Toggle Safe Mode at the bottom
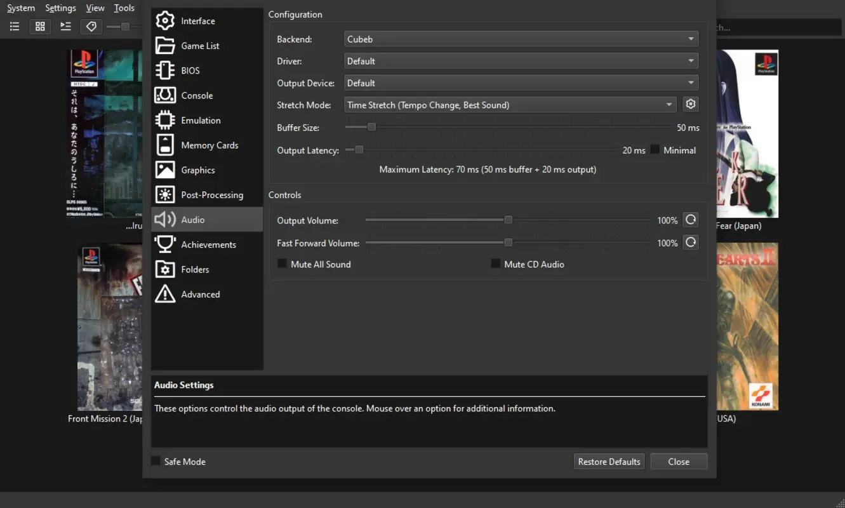Viewport: 845px width, 508px height. pyautogui.click(x=156, y=461)
